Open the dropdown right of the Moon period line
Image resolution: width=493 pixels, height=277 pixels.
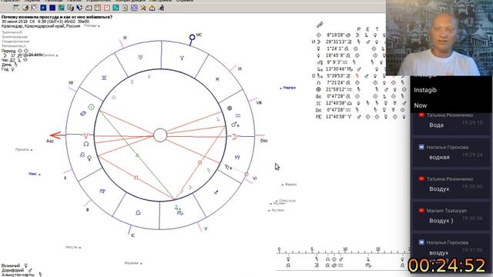coord(50,55)
